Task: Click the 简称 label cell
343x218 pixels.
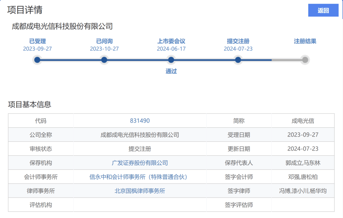Action: pyautogui.click(x=239, y=121)
